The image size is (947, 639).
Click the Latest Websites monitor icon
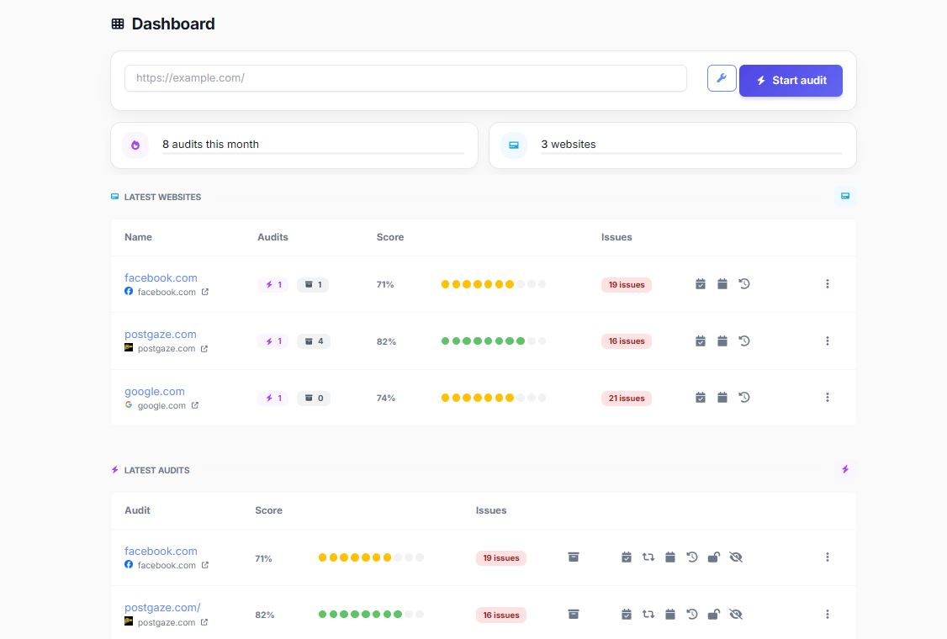[845, 196]
